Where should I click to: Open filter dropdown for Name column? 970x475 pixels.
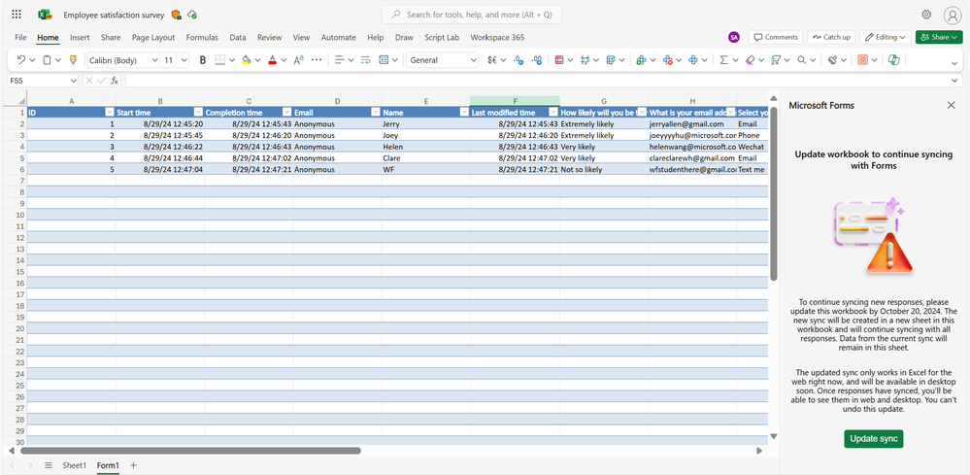pos(464,112)
